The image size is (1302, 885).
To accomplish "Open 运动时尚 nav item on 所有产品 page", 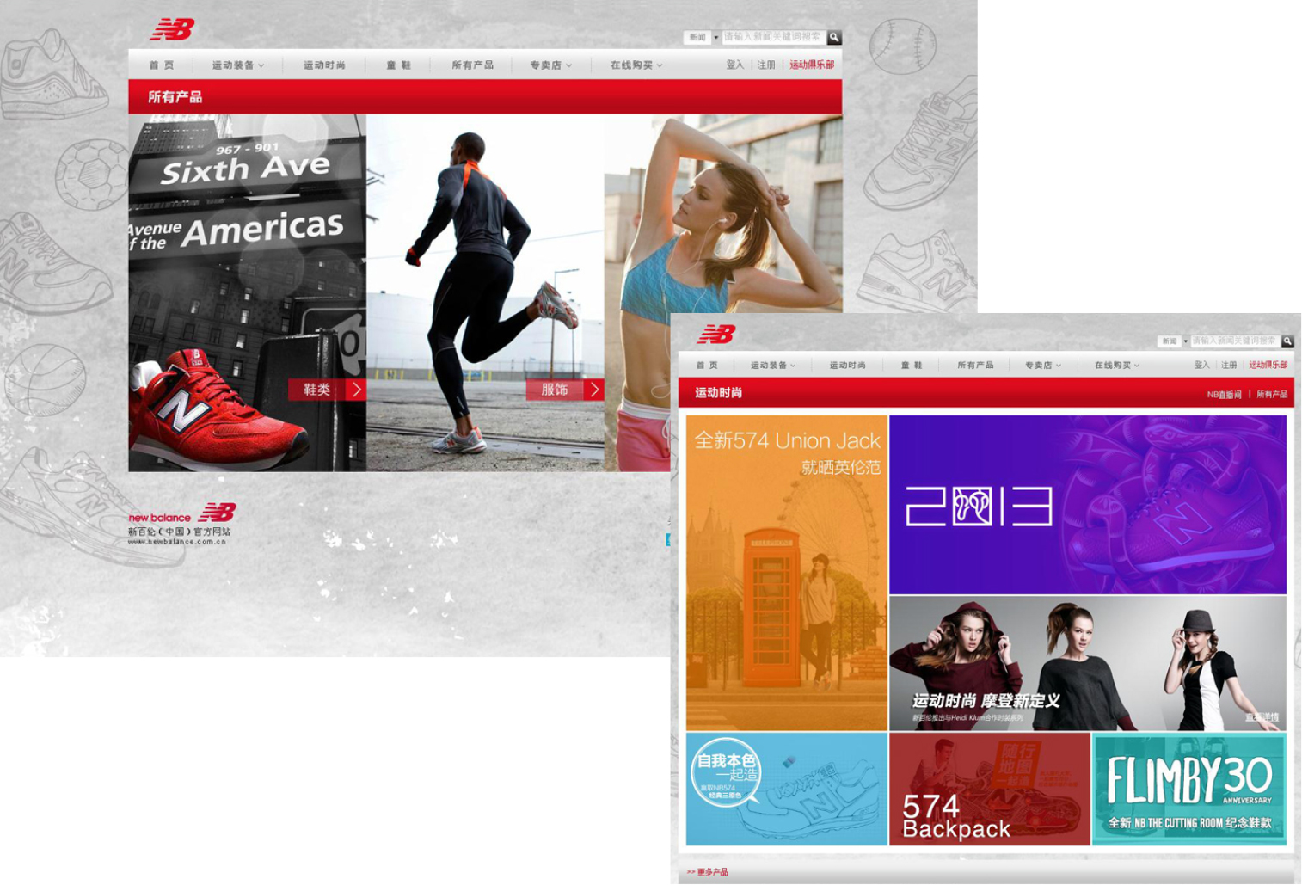I will point(324,65).
